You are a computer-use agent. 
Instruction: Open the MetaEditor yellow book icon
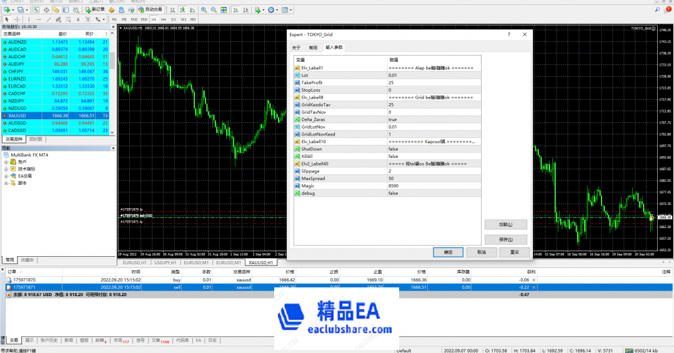pos(111,9)
